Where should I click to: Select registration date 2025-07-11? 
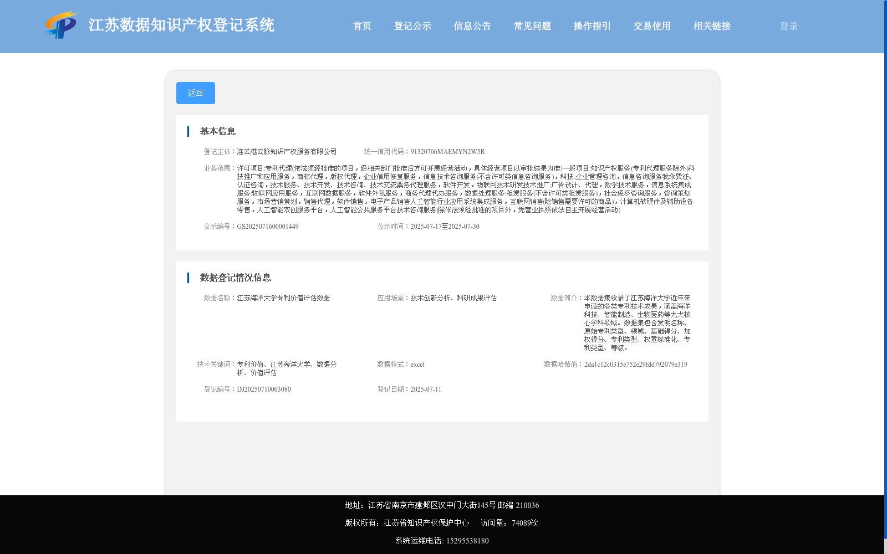[x=426, y=389]
